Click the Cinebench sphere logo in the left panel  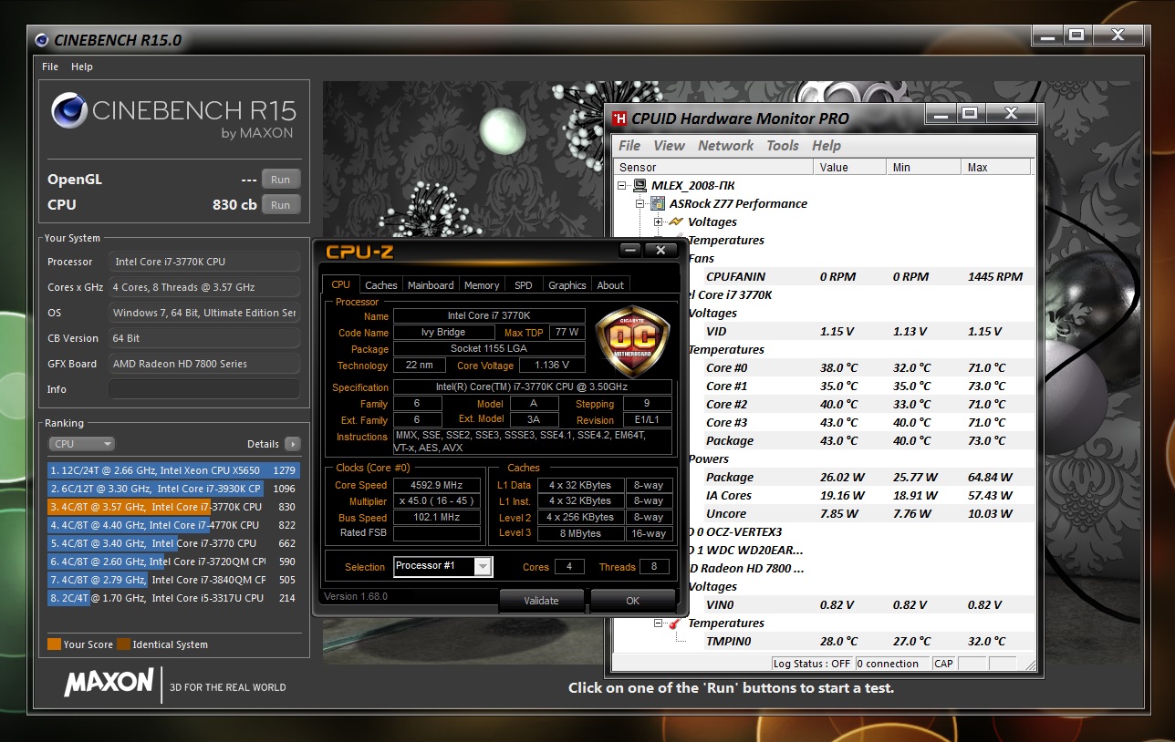pos(68,111)
